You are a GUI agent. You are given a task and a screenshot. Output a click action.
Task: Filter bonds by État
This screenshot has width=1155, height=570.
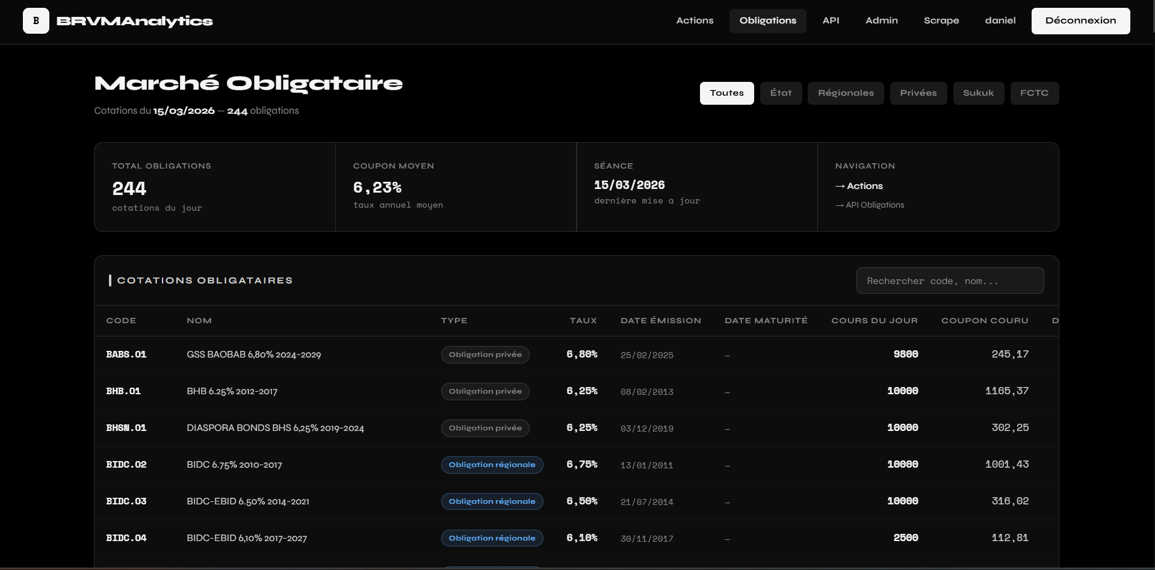coord(781,93)
